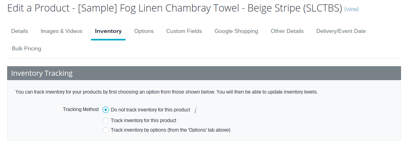Click the inventory tracking description paragraph
Screen dimensions: 407x157
click(x=167, y=92)
